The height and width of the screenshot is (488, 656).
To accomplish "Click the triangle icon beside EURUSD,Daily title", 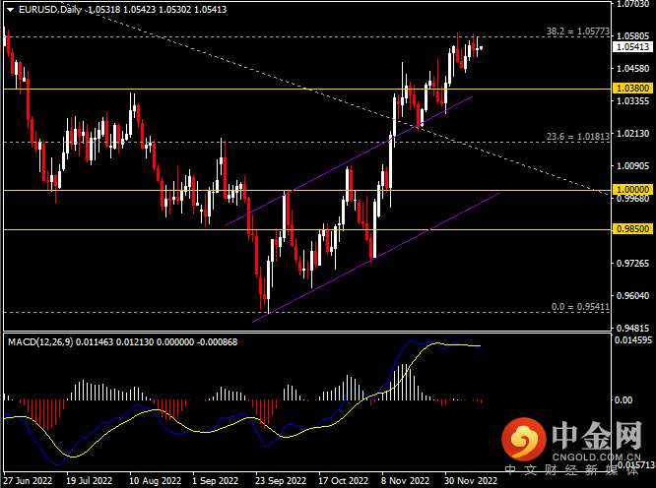I will (9, 9).
